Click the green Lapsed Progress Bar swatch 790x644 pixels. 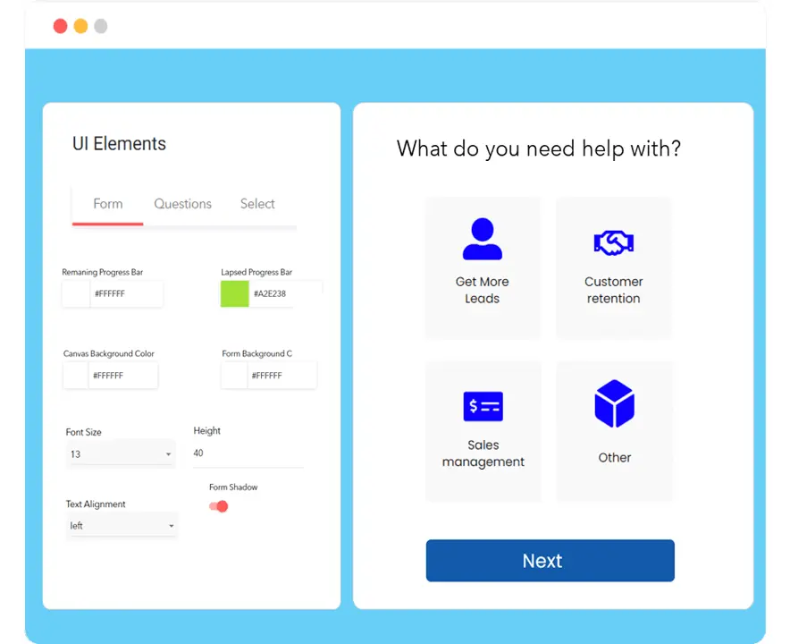click(234, 293)
